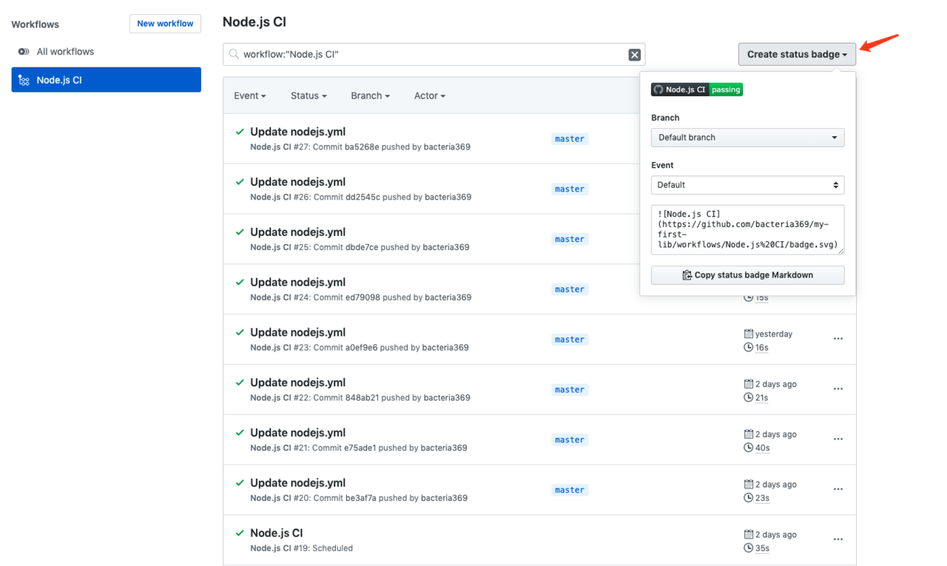Click Copy status badge Markdown button
947x566 pixels.
click(x=747, y=275)
